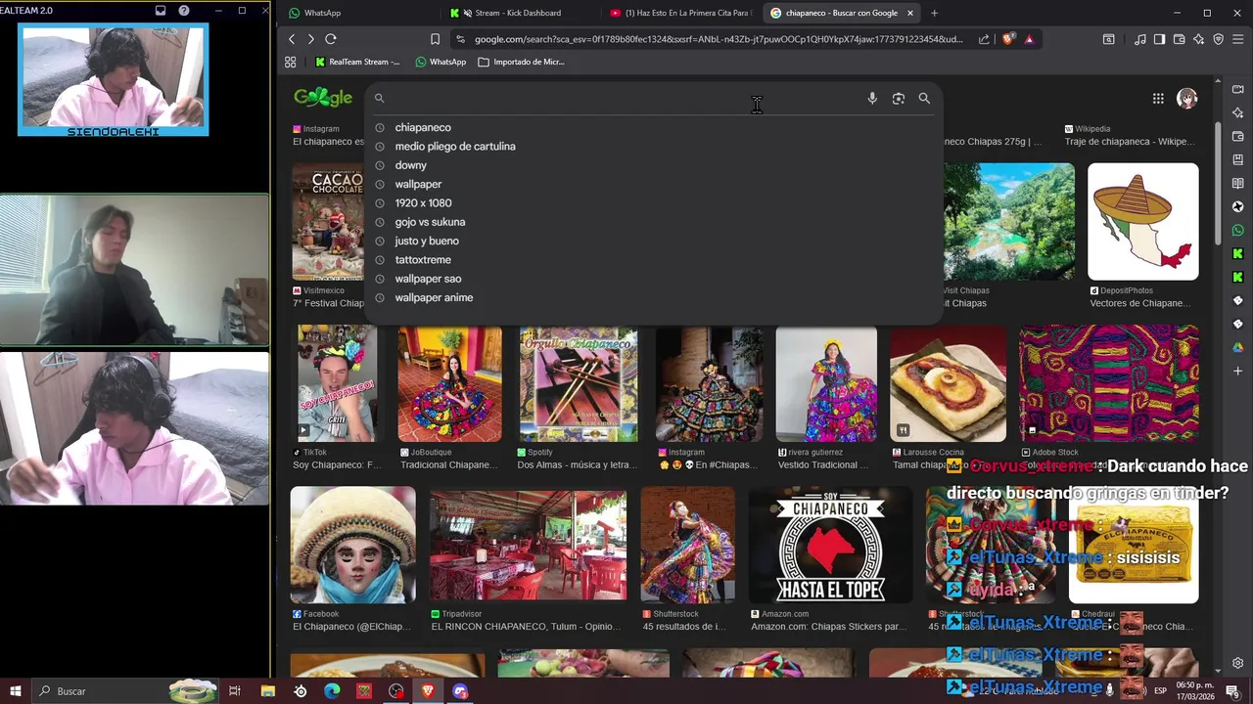Open the Google apps grid
Image resolution: width=1253 pixels, height=704 pixels.
[1158, 99]
